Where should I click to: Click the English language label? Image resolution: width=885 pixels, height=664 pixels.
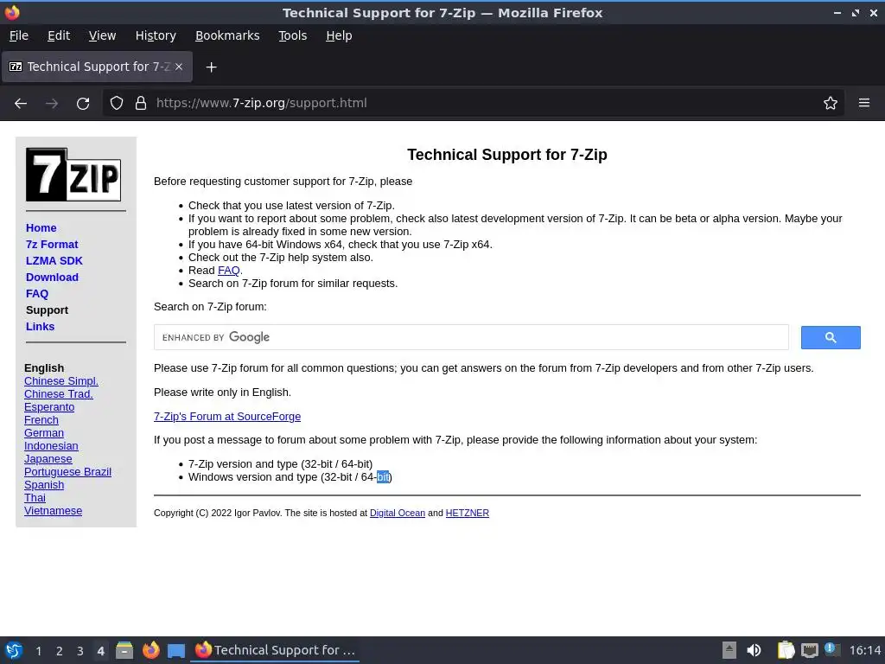[x=44, y=368]
